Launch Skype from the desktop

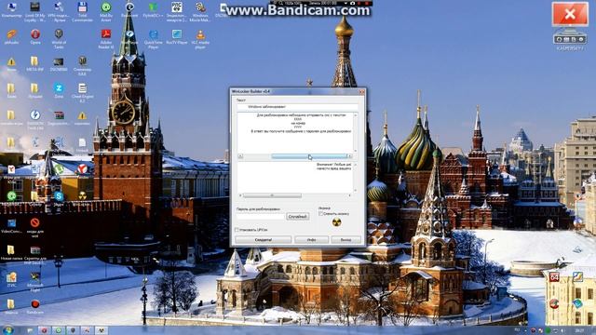[x=59, y=198]
